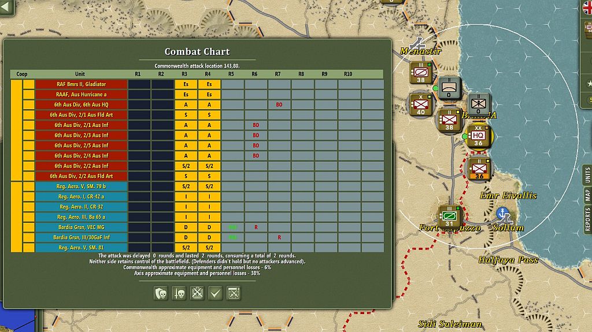The width and height of the screenshot is (592, 332).
Task: Select the Bardia Grsn, III/30GaF Inf row
Action: tap(81, 237)
